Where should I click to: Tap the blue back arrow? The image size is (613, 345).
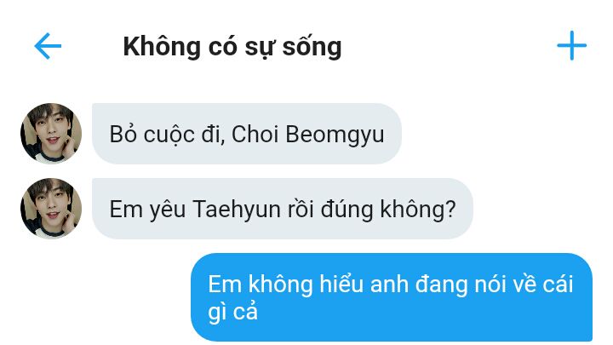click(x=48, y=46)
